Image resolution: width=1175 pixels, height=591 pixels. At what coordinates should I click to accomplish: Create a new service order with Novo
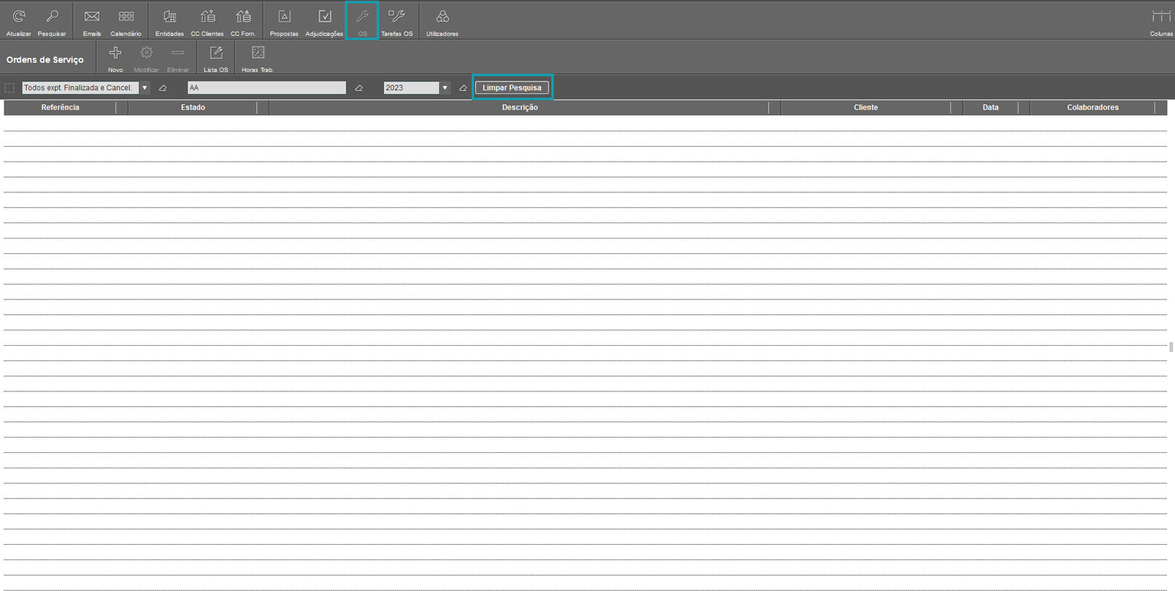pos(115,57)
